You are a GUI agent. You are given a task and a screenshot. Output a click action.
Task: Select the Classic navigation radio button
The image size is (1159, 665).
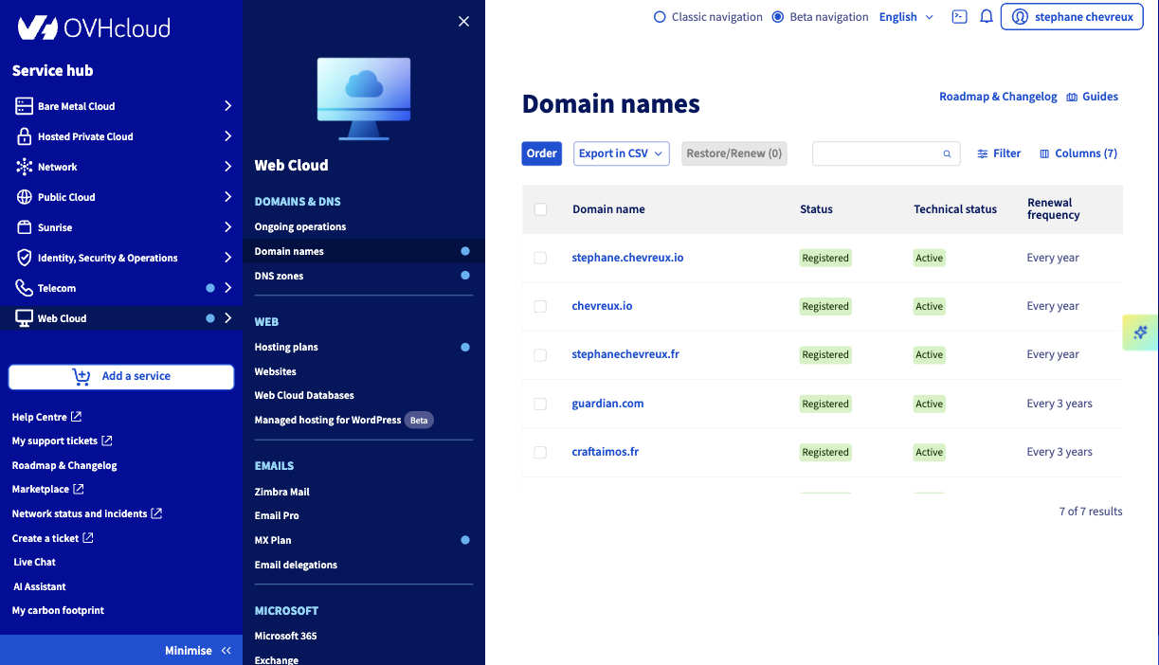click(661, 16)
